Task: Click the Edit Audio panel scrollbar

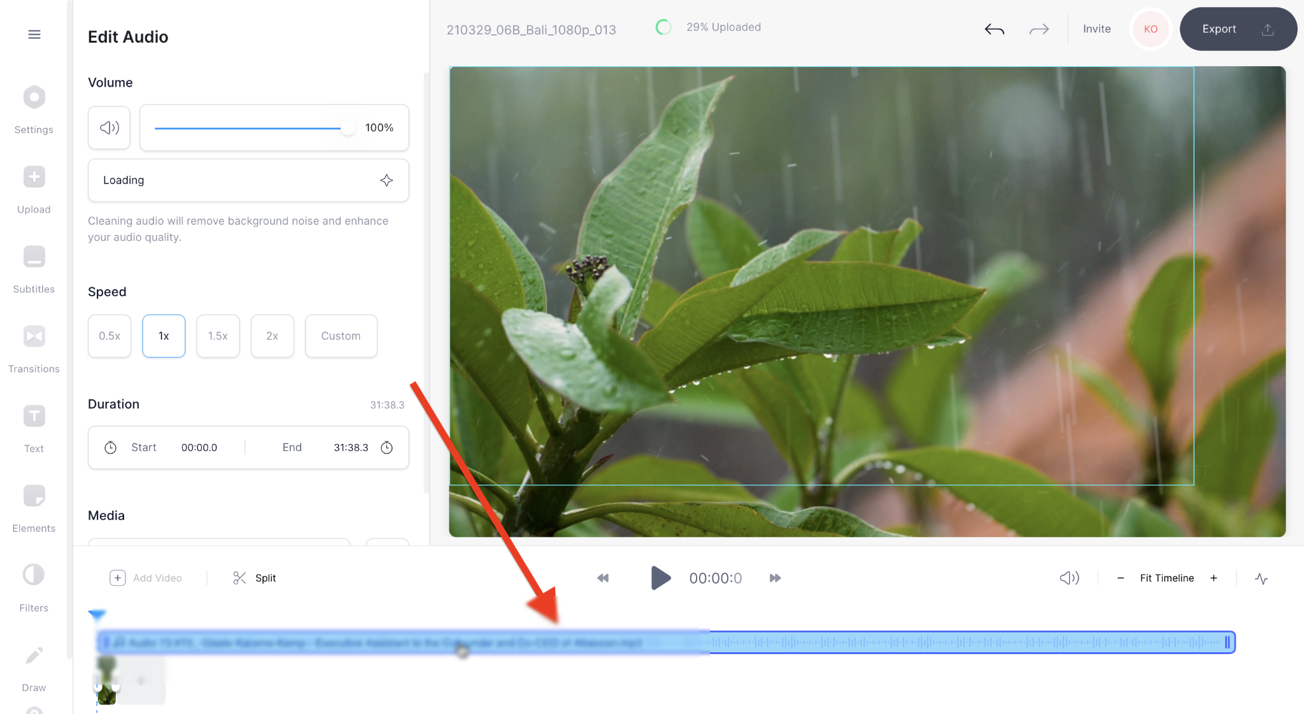Action: (x=426, y=283)
